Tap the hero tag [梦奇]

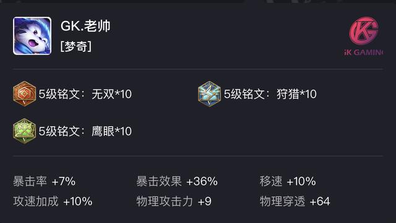click(x=76, y=46)
